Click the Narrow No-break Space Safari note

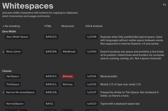[130, 94]
